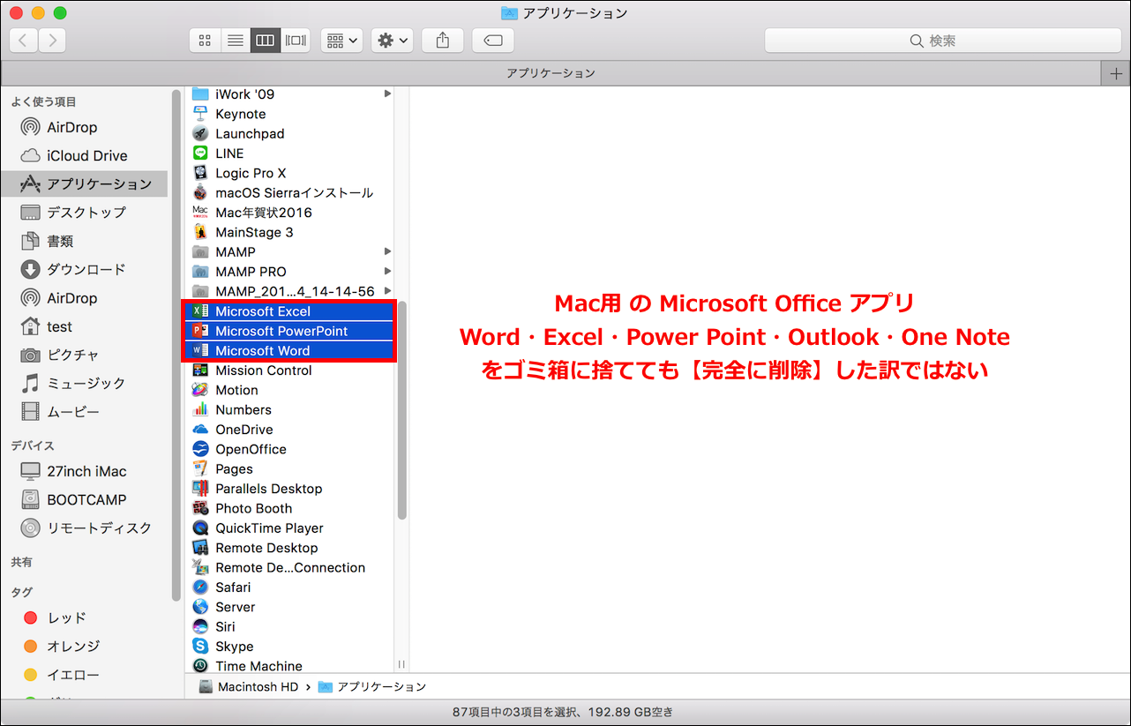Go back with the left arrow button

pyautogui.click(x=23, y=41)
